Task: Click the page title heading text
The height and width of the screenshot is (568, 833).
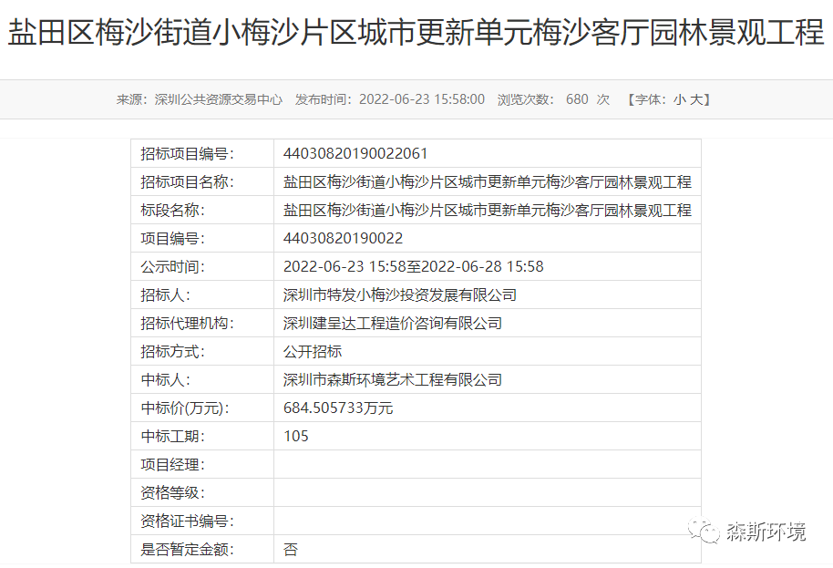Action: point(416,34)
